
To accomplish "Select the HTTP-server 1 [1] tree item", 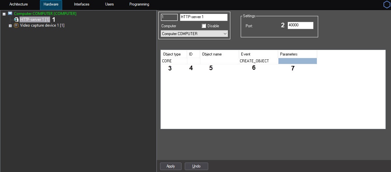I will 34,19.
